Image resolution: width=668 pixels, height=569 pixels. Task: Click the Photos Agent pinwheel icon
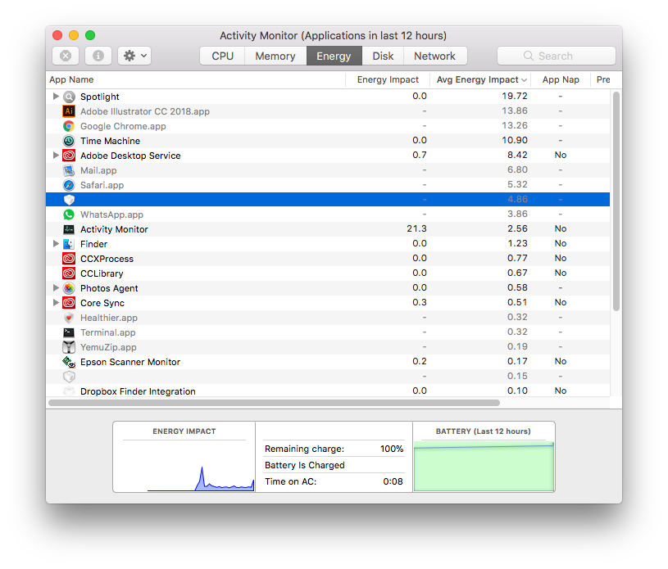(x=69, y=288)
